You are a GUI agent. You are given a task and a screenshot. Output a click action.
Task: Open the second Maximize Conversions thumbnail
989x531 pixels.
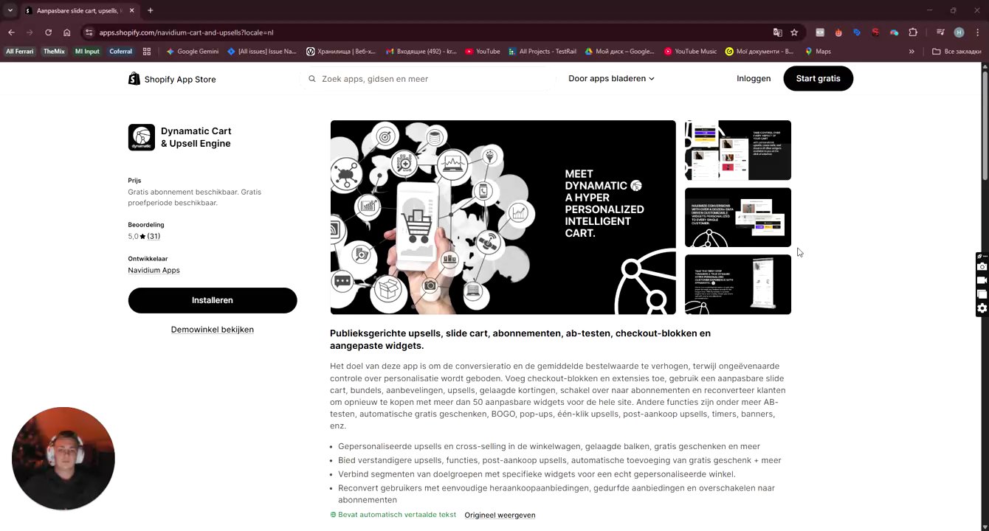click(x=738, y=218)
